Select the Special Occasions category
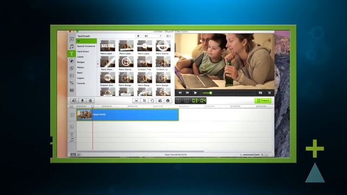This screenshot has width=347, height=195. tap(86, 46)
